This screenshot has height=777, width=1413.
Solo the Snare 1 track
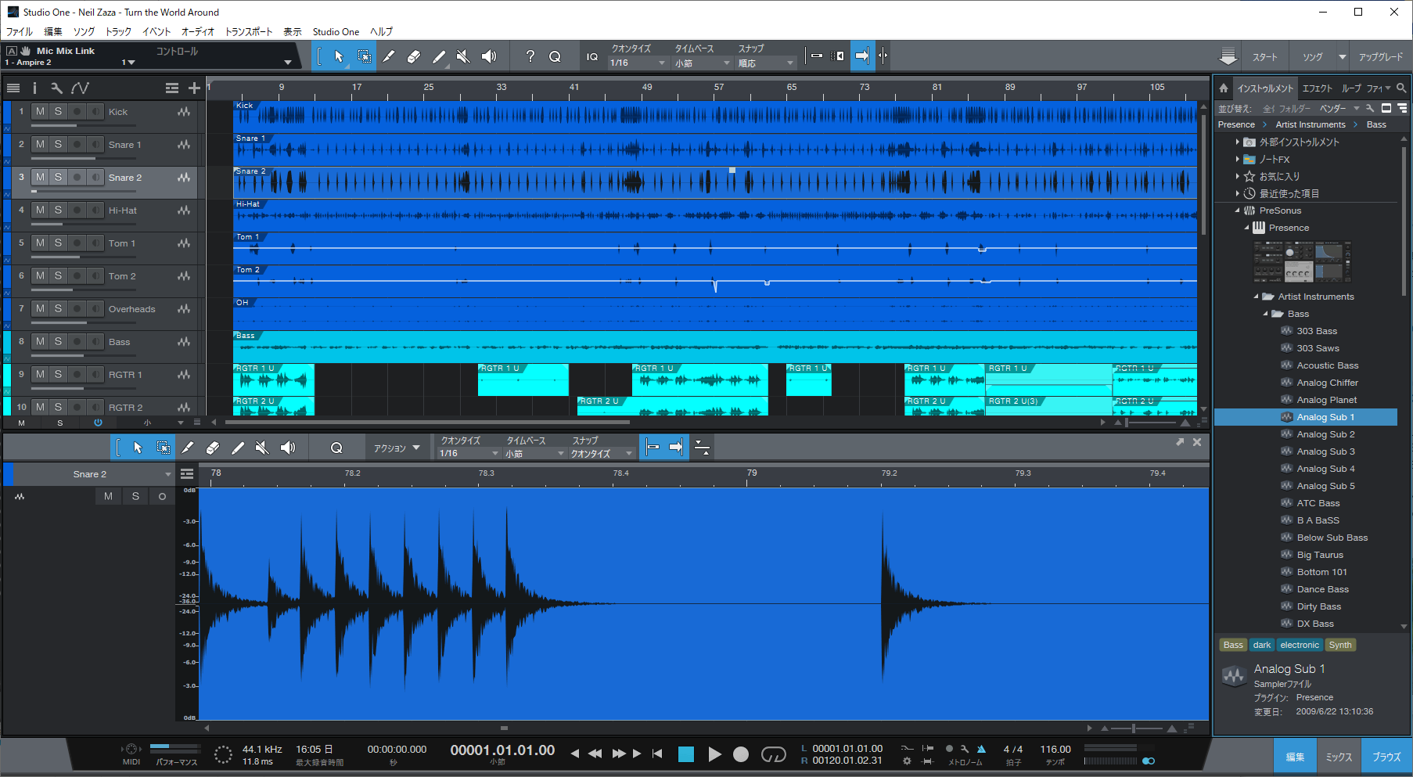pos(57,144)
